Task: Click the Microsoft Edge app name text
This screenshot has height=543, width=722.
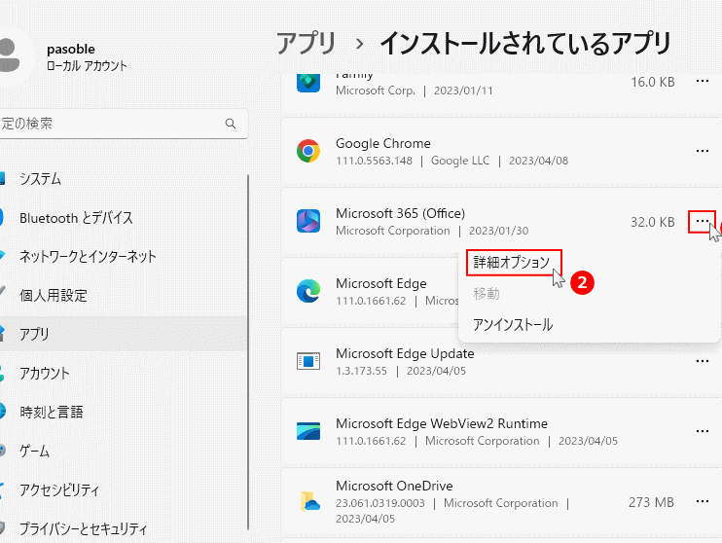Action: [381, 283]
